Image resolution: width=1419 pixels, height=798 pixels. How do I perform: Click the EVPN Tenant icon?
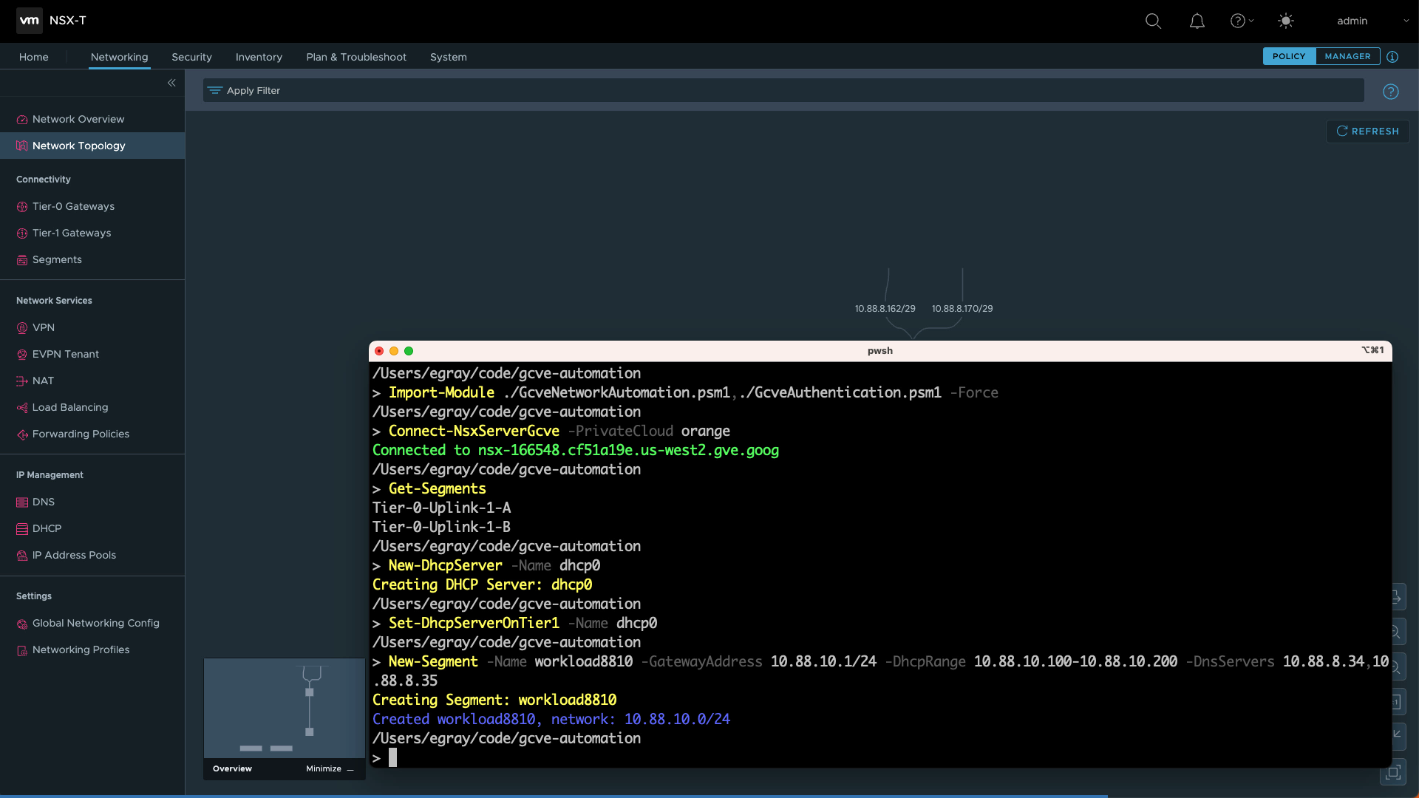tap(22, 355)
